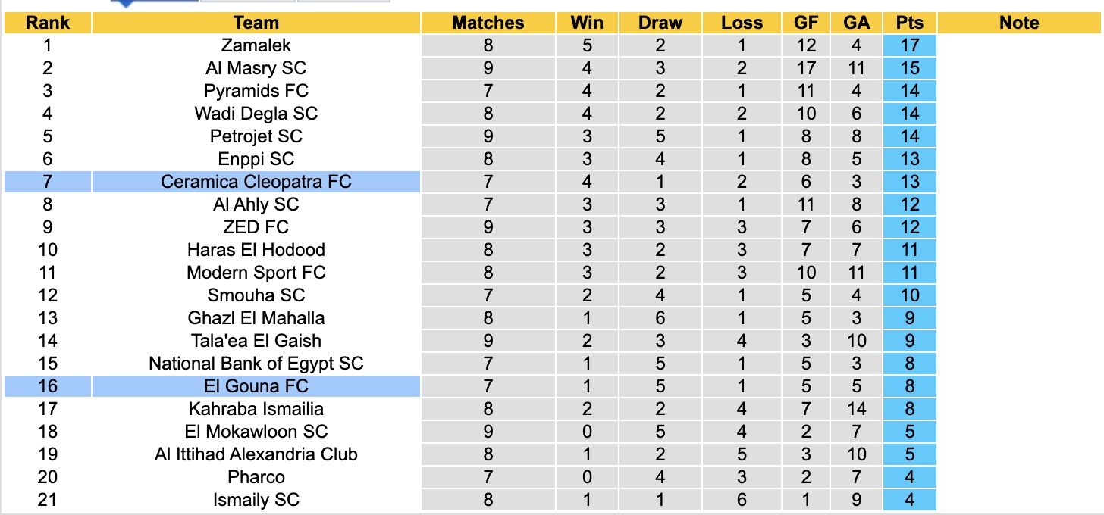Click the Team column header

click(256, 23)
